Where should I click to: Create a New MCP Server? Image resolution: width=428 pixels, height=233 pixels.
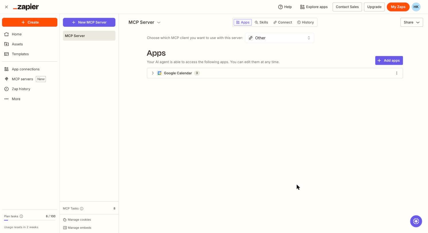(89, 22)
